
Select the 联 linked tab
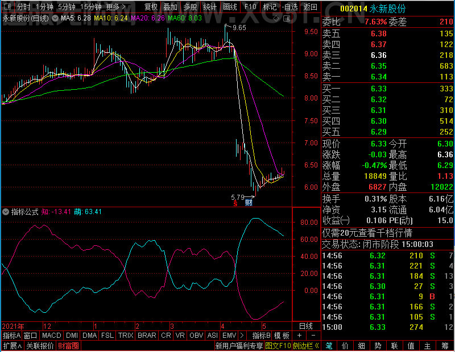point(394,346)
